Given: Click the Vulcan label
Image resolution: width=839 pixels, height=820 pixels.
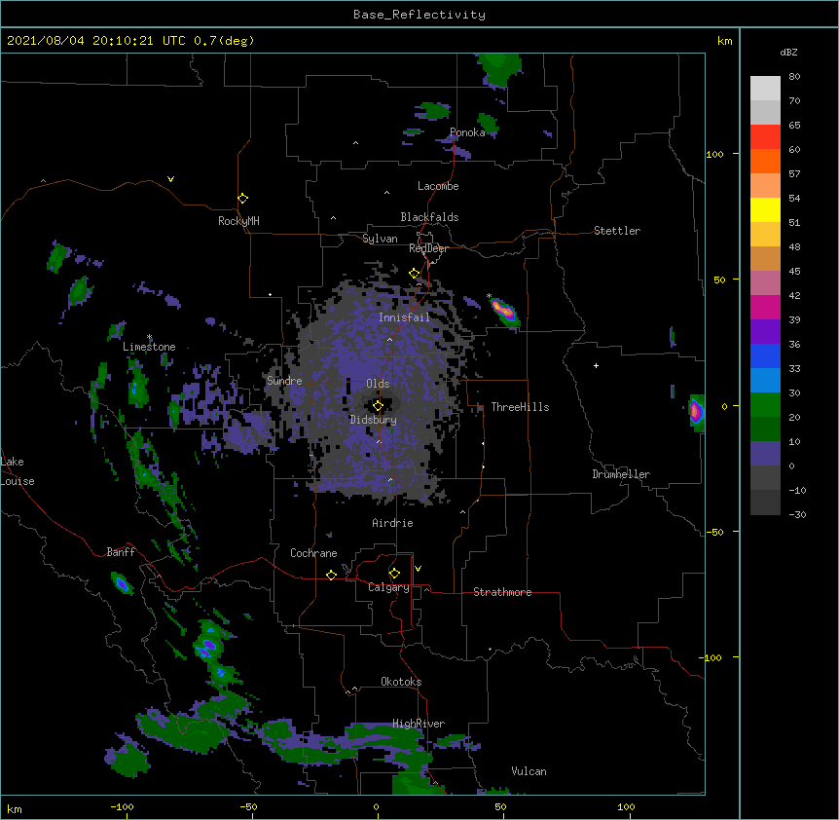Looking at the screenshot, I should [529, 771].
